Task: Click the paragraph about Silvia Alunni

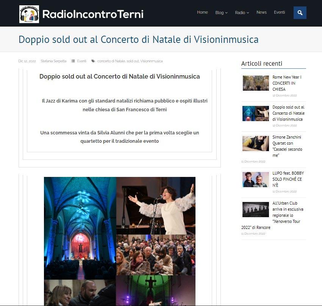Action: pyautogui.click(x=119, y=137)
